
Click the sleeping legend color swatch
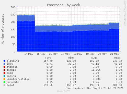(4, 61)
